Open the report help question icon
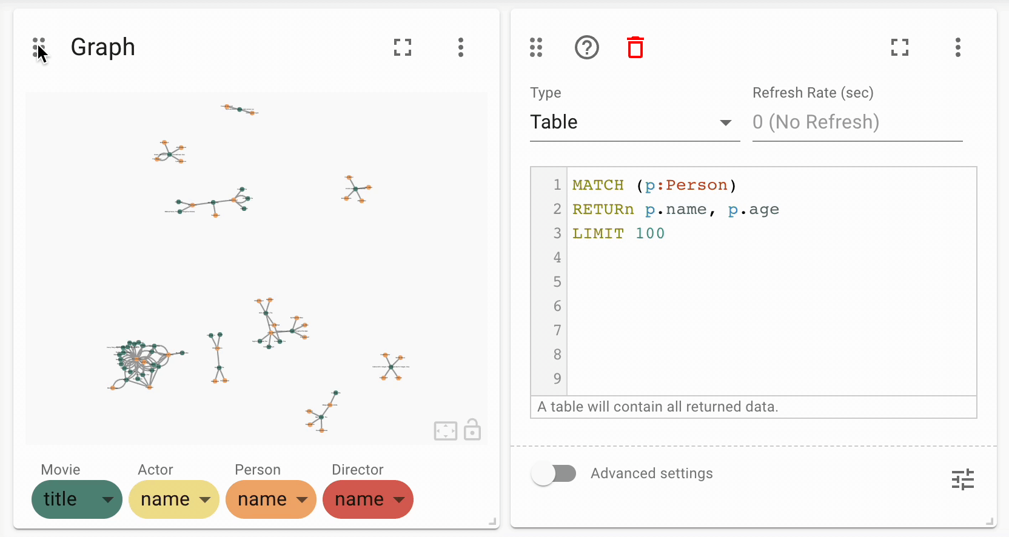This screenshot has width=1009, height=537. 586,47
